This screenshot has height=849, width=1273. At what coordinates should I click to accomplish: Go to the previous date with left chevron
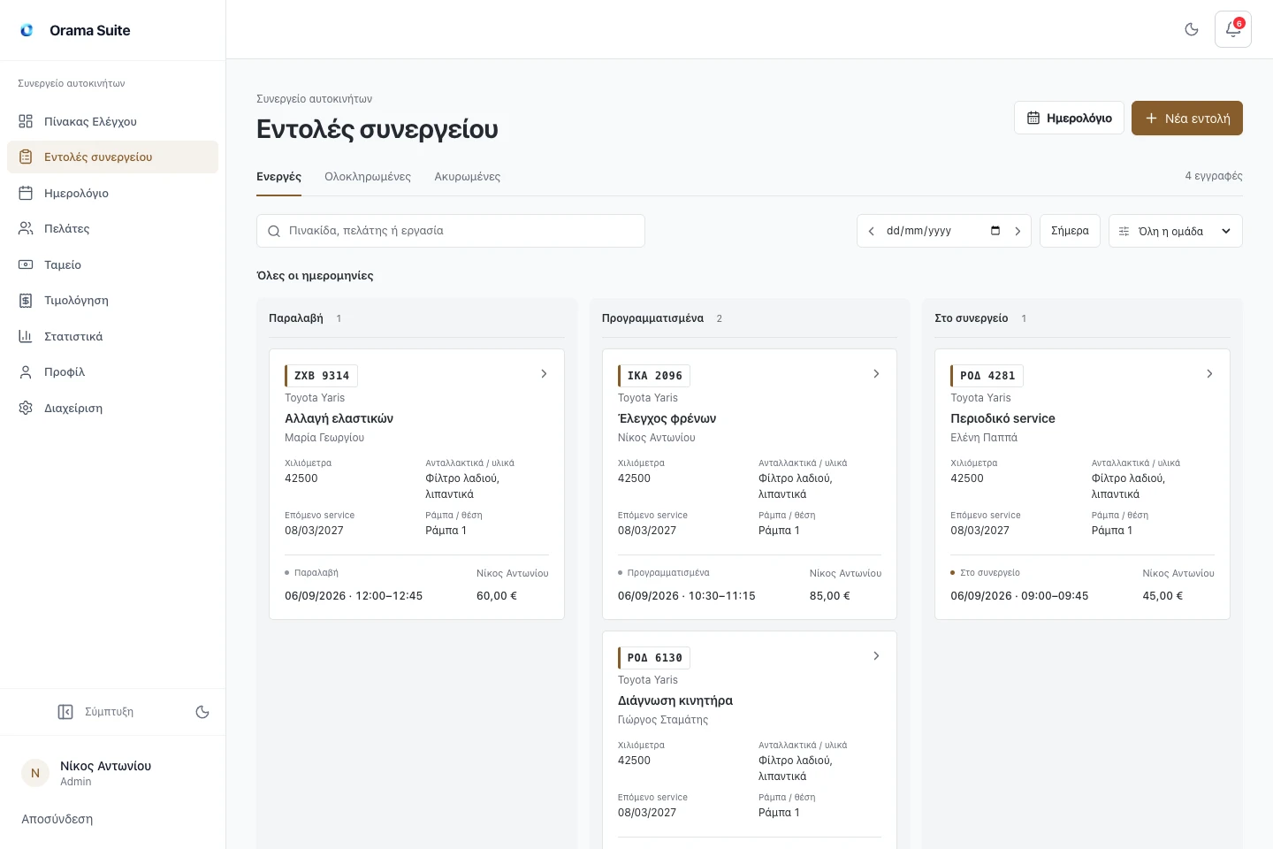tap(871, 231)
